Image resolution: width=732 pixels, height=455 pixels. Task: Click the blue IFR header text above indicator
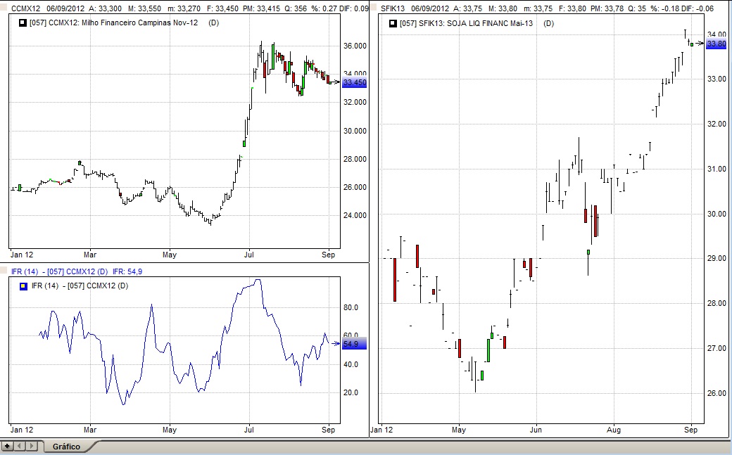pos(81,271)
